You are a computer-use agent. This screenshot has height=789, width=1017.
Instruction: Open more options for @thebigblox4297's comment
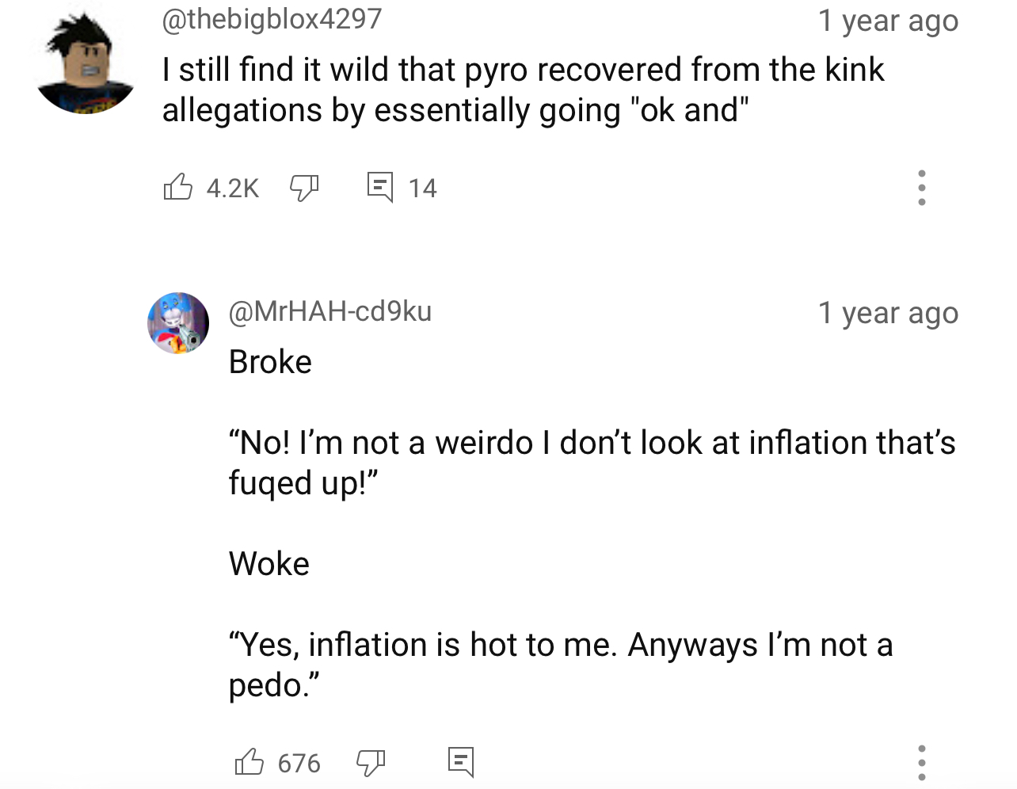point(921,188)
